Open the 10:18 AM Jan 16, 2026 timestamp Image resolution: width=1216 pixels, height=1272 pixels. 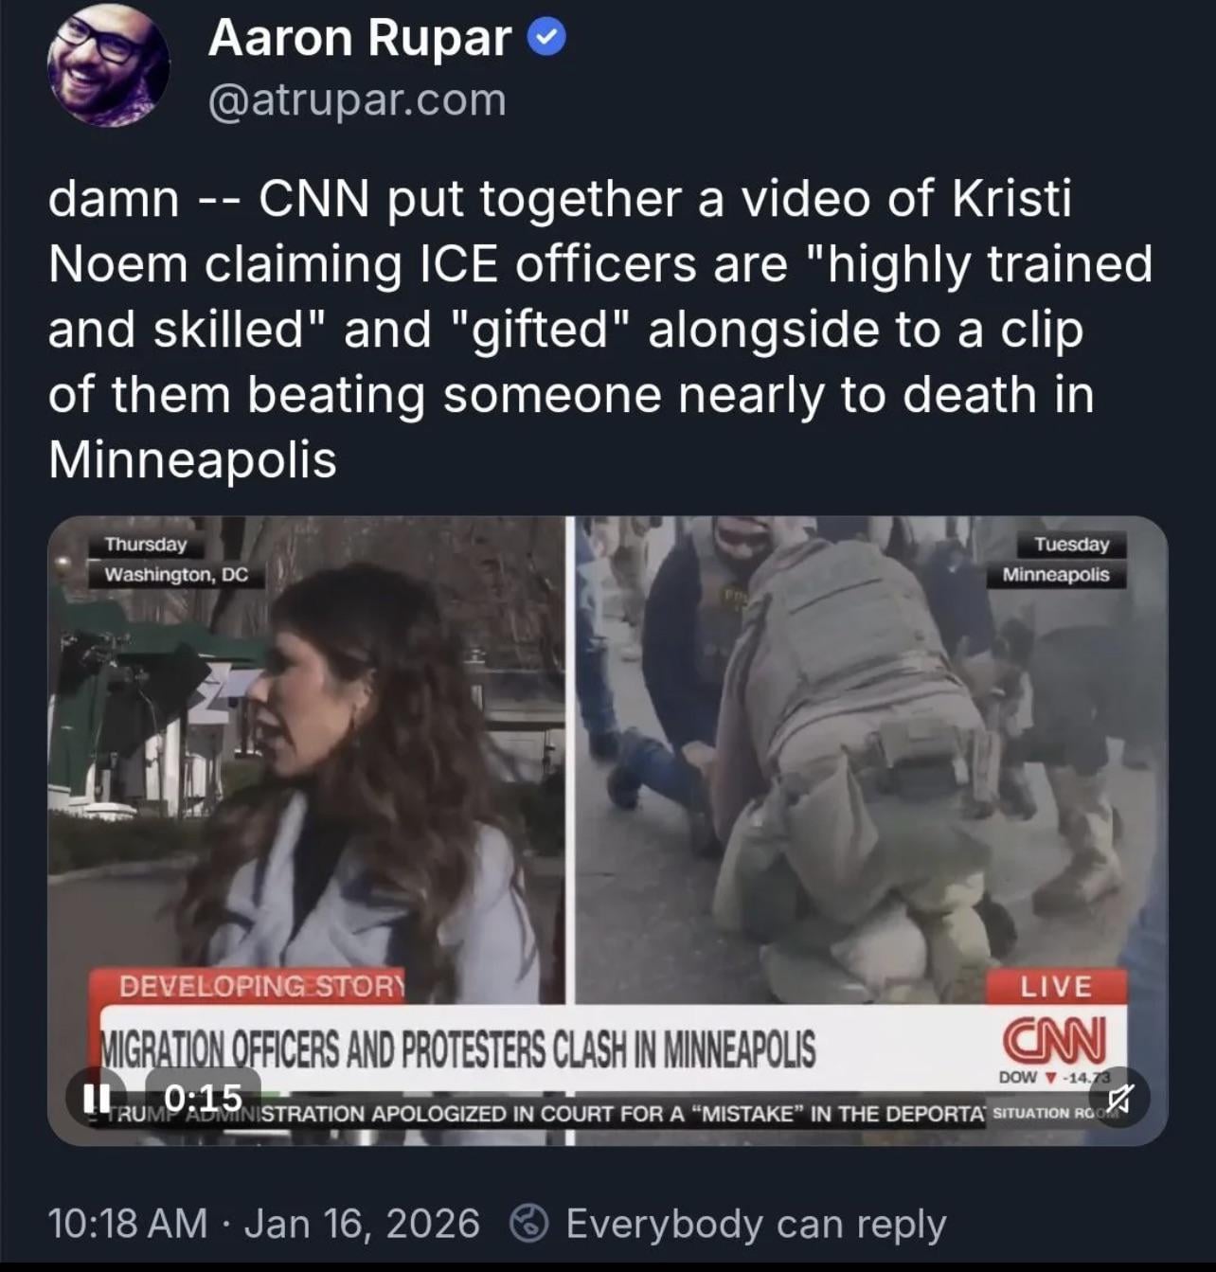(263, 1224)
